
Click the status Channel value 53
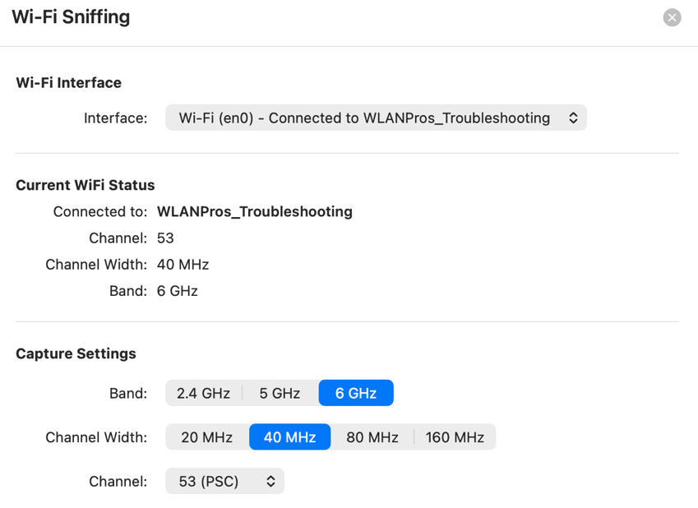[x=165, y=238]
